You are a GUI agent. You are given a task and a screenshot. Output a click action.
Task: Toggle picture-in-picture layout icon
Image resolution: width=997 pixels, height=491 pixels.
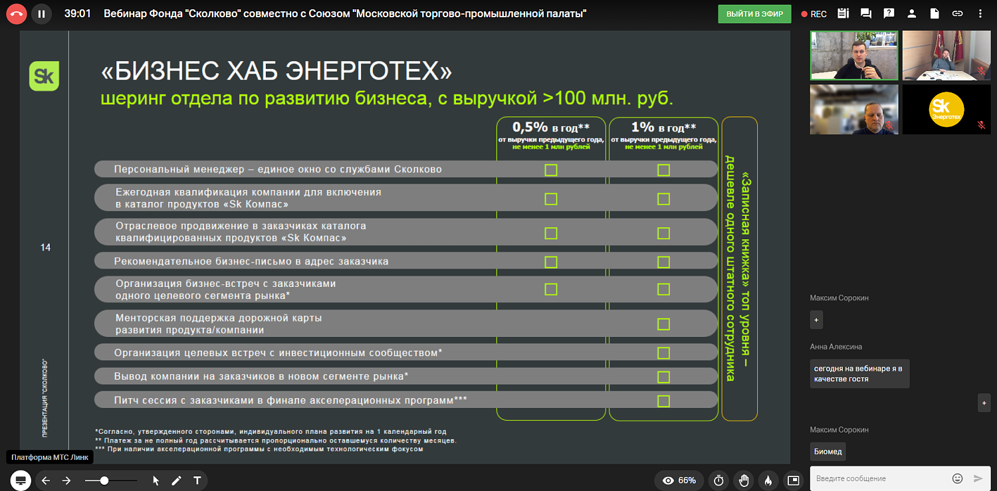pos(792,480)
